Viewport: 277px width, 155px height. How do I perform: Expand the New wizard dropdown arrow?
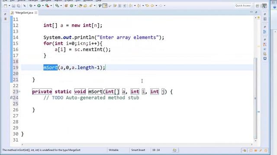click(x=9, y=6)
